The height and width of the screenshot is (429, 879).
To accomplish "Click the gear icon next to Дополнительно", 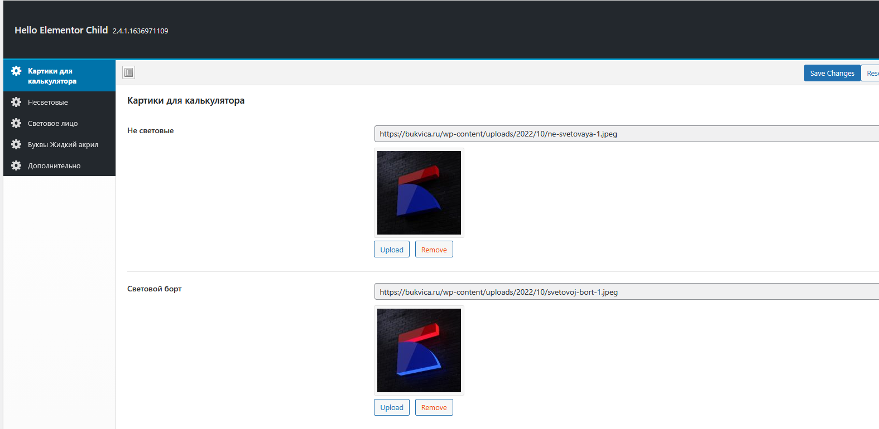I will 16,165.
